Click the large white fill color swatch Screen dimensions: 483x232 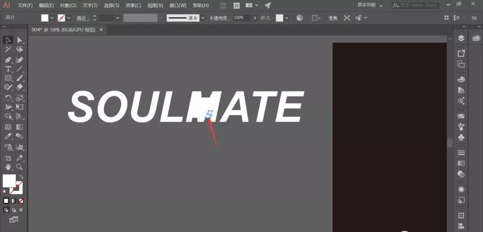pos(9,180)
